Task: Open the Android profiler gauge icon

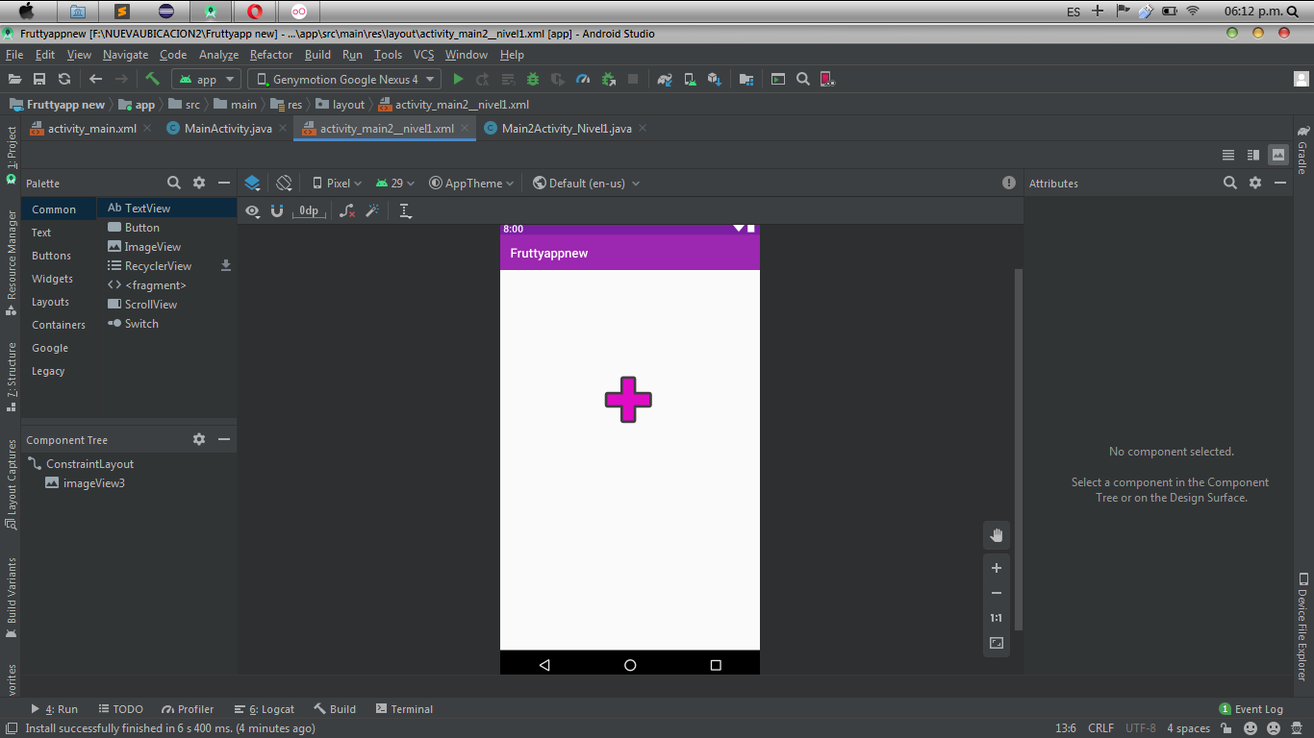Action: [x=583, y=80]
